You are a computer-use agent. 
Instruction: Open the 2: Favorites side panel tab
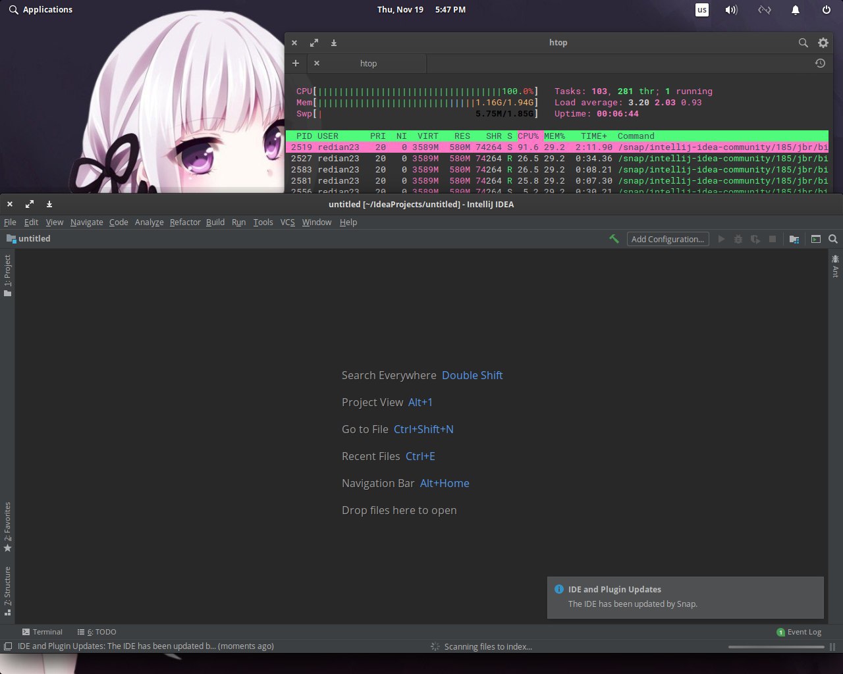7,527
